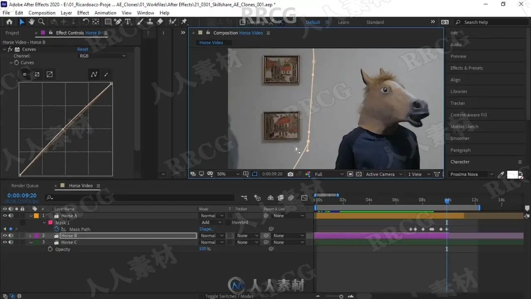Select the Rectangle shape tool
531x299 pixels.
pyautogui.click(x=108, y=22)
